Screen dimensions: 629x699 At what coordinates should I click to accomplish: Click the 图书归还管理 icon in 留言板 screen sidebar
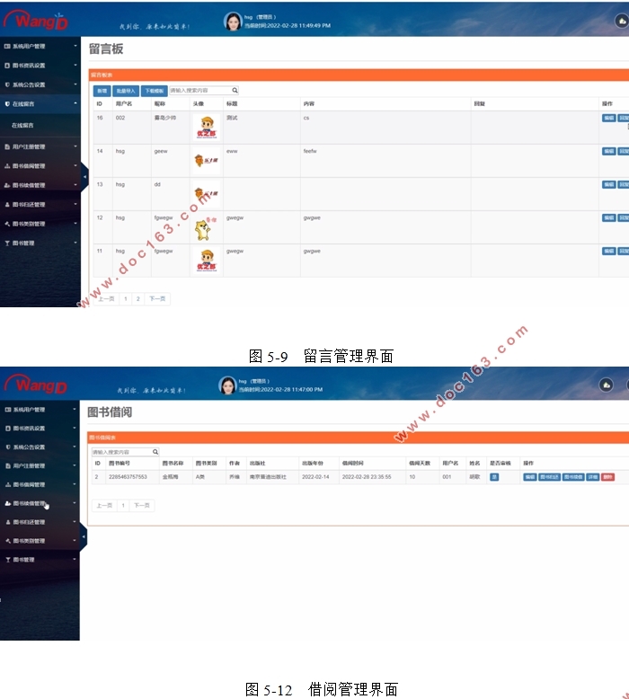(7, 205)
